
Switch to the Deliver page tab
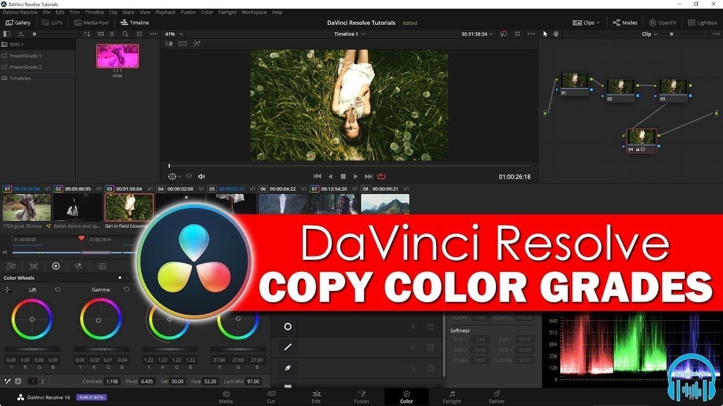tap(497, 397)
